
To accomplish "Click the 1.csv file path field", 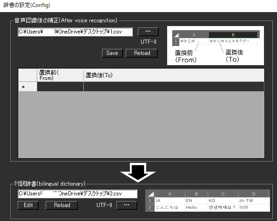I will tap(75, 32).
